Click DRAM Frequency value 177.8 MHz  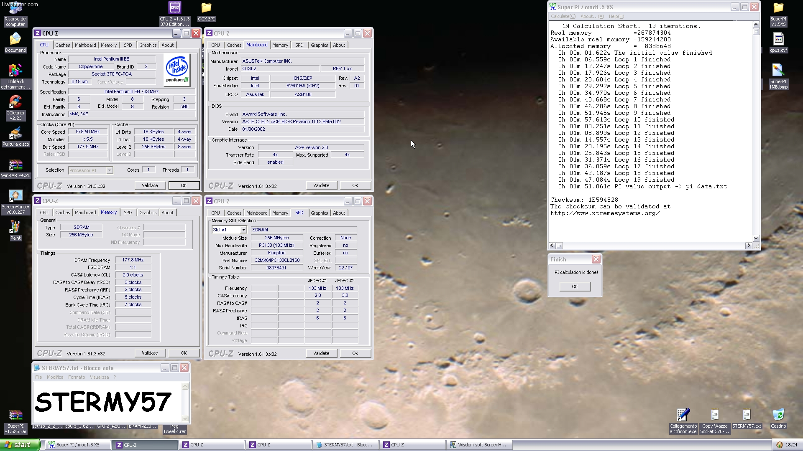pyautogui.click(x=133, y=260)
